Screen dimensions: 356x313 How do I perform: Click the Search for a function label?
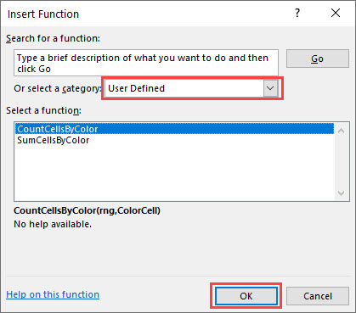[x=54, y=38]
